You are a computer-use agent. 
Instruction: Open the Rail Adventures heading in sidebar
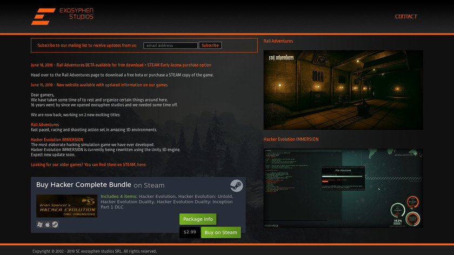coord(278,41)
